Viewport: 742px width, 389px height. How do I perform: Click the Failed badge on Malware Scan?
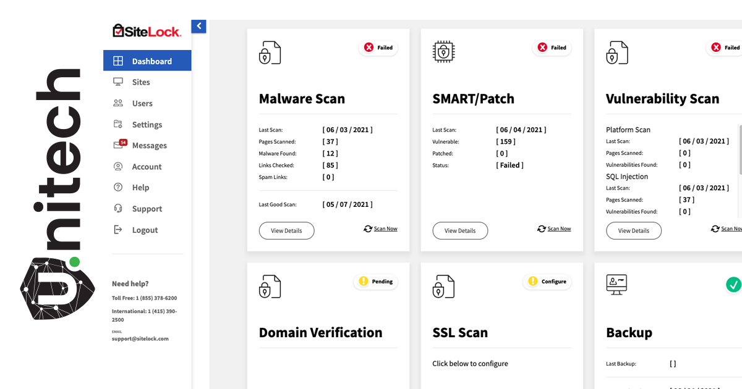pyautogui.click(x=378, y=48)
